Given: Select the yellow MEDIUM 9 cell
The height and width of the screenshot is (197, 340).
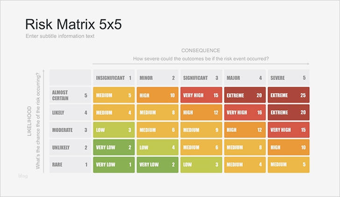Looking at the screenshot, I should (x=201, y=130).
